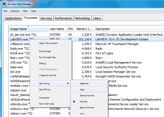Screen dimensions: 164x117
Task: Click the 102,156 K memory value
Action: tap(85, 39)
